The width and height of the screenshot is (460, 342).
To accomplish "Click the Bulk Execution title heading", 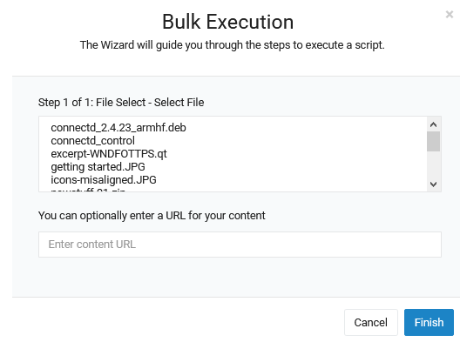I will tap(228, 22).
